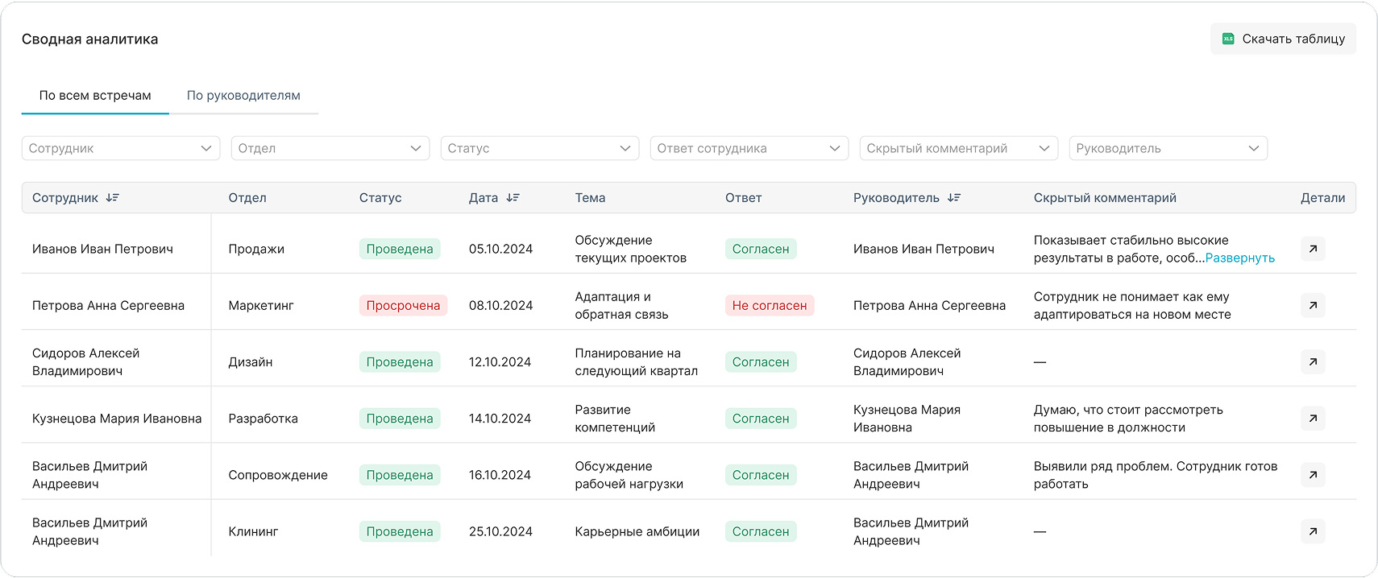Click employee name Кузнецова Мария Ивановна

117,418
